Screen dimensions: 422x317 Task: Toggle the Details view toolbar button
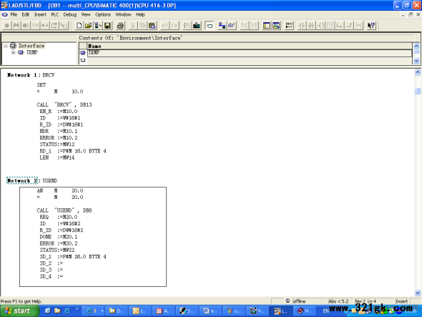click(x=276, y=26)
